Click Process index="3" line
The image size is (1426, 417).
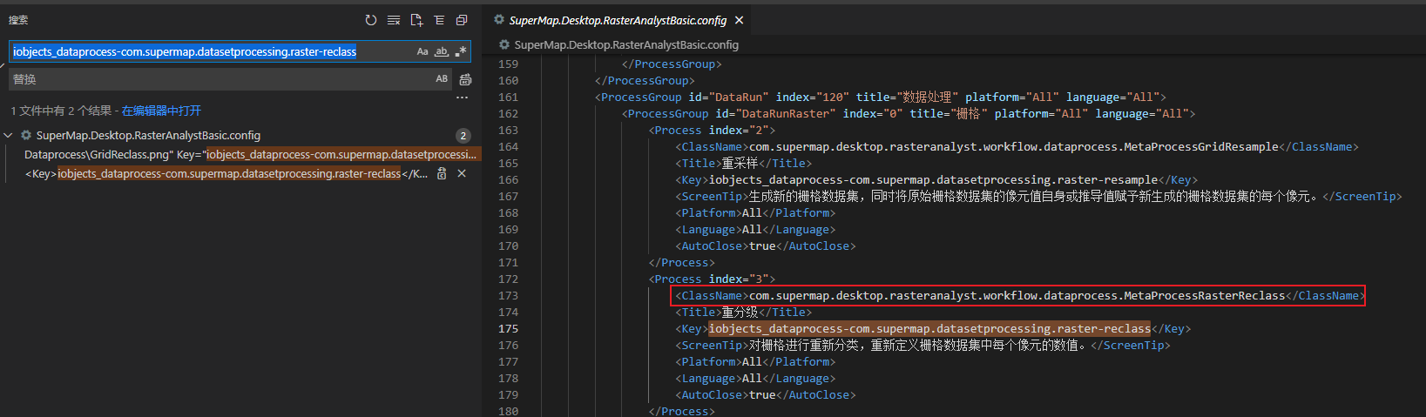pos(712,279)
